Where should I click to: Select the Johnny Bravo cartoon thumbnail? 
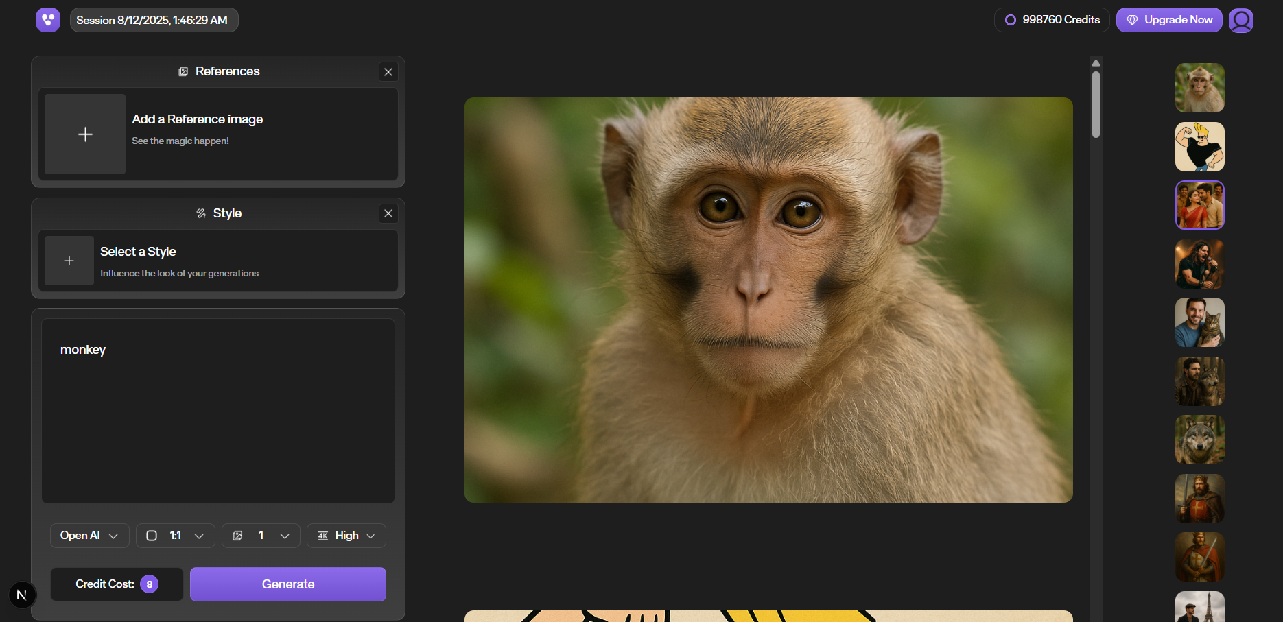point(1199,147)
